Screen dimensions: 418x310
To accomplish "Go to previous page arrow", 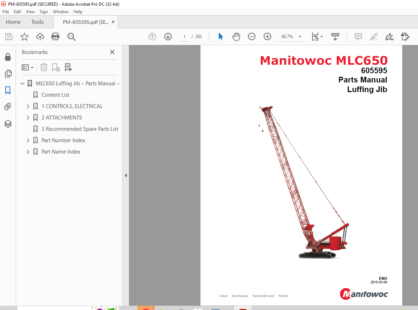I will coord(152,37).
